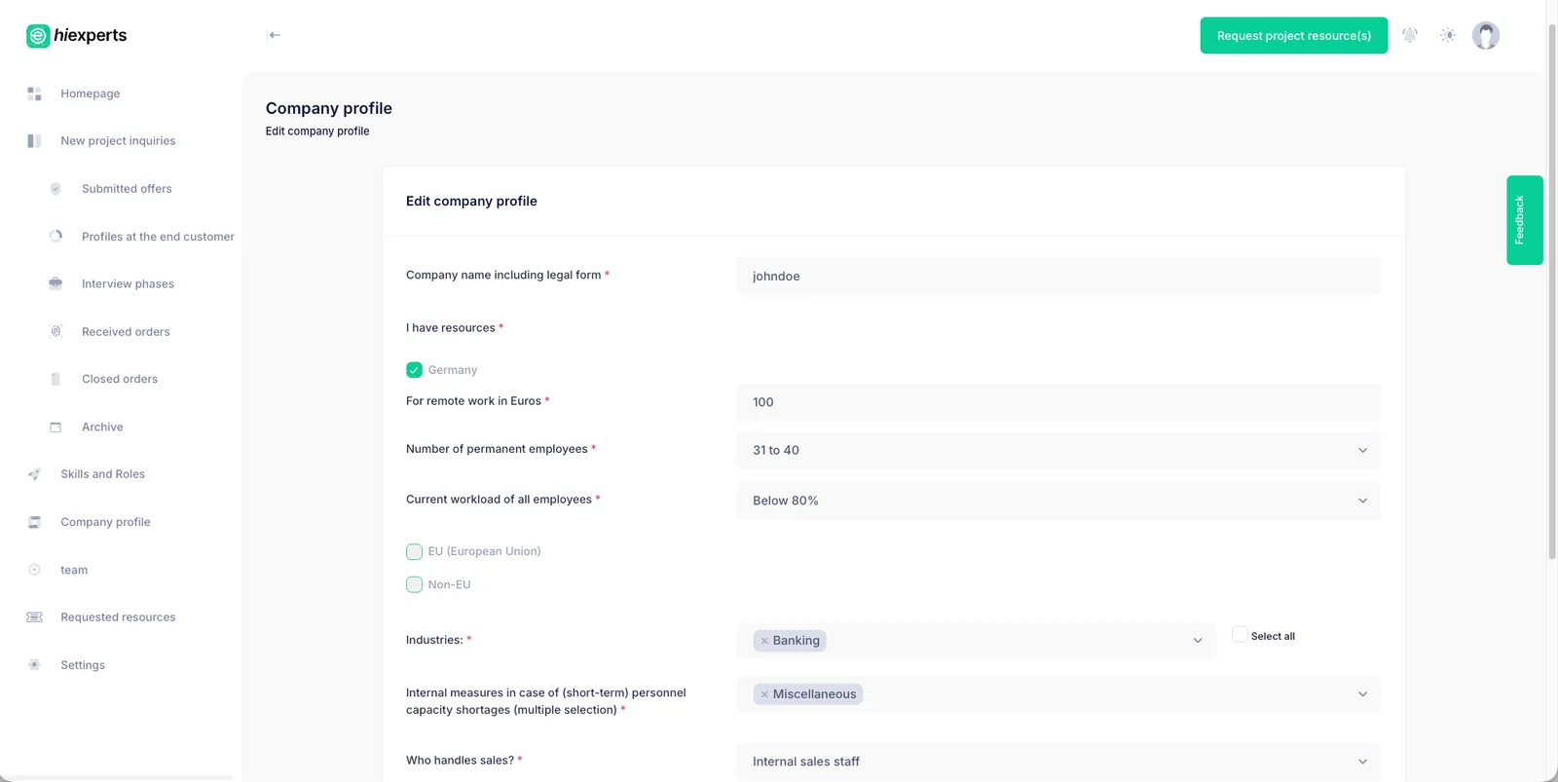Focus the Company name input field
1558x782 pixels.
pos(1057,277)
